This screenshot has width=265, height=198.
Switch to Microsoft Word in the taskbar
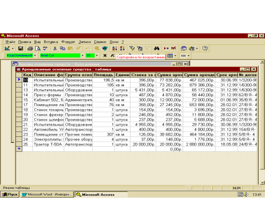[x=47, y=194]
